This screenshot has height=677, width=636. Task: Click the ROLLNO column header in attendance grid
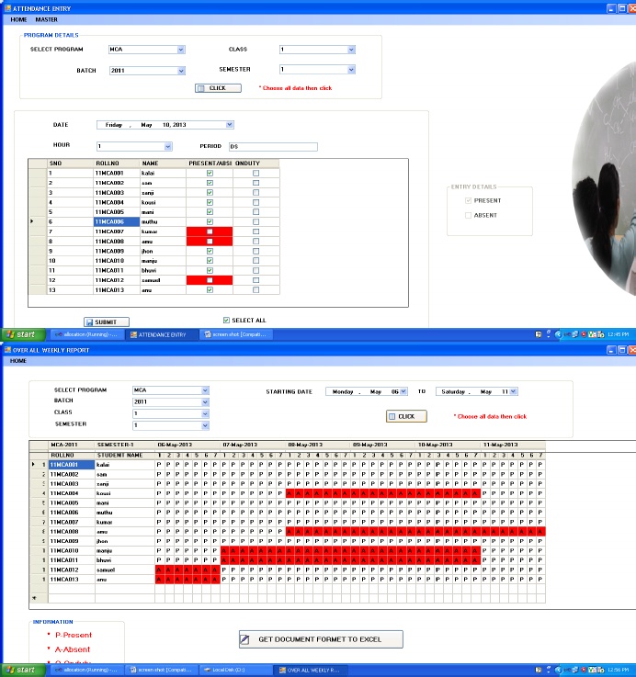pyautogui.click(x=117, y=164)
